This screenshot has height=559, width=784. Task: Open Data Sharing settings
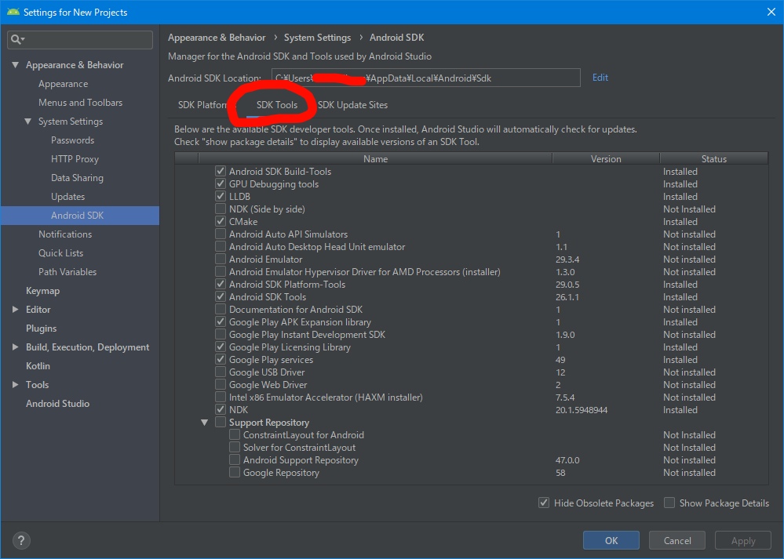77,178
